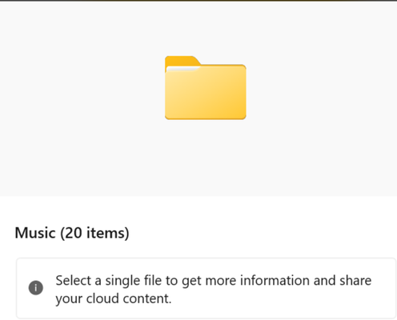This screenshot has width=397, height=320.
Task: Click the Music (20 items) heading
Action: point(72,233)
